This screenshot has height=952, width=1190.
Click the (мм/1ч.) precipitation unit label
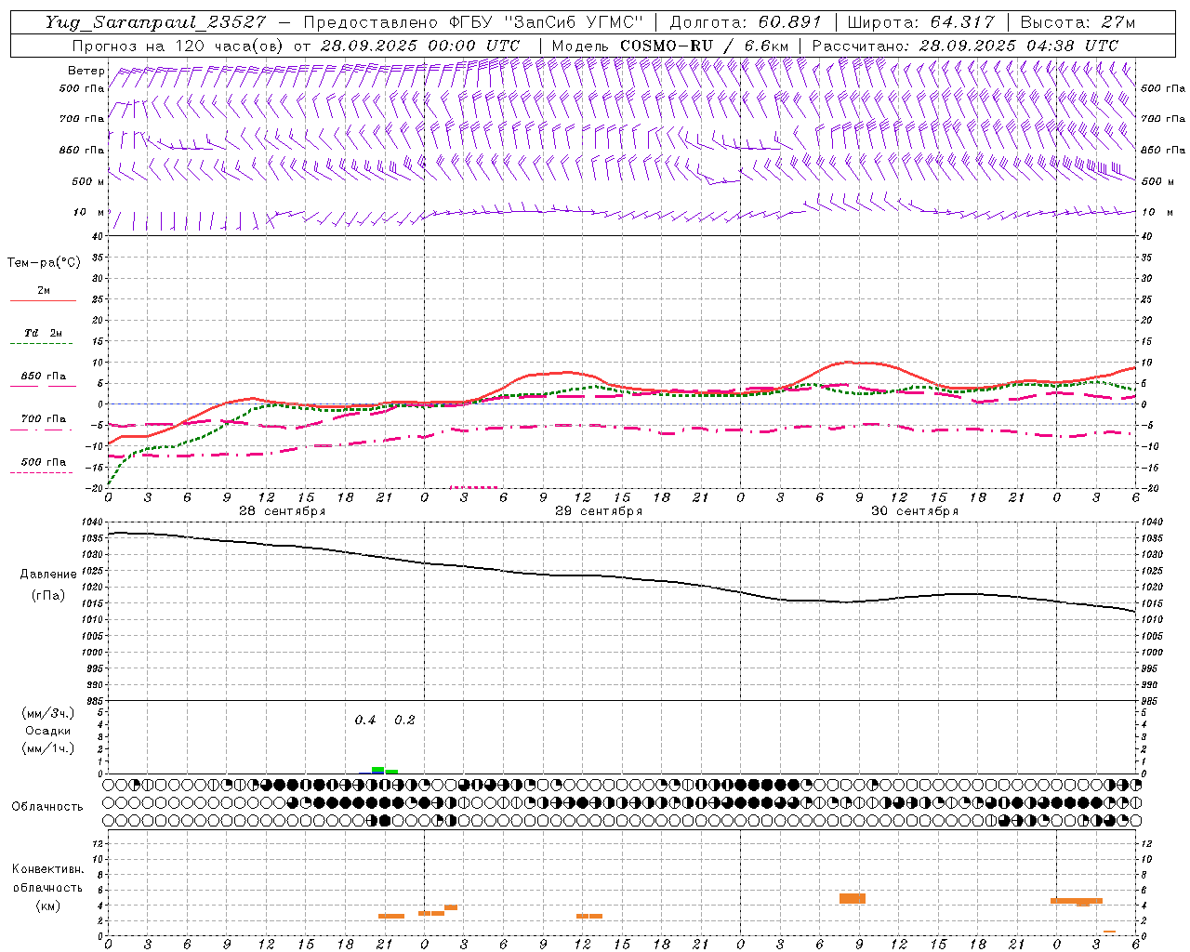point(48,748)
